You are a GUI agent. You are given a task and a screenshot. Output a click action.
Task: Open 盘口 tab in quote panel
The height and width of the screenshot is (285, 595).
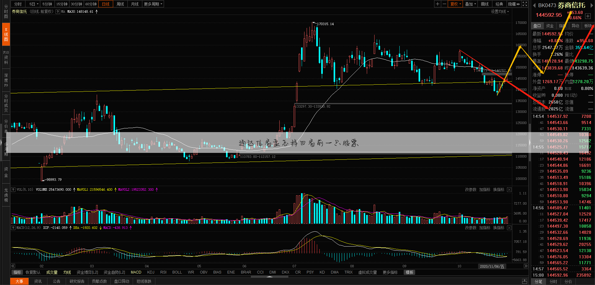click(537, 26)
